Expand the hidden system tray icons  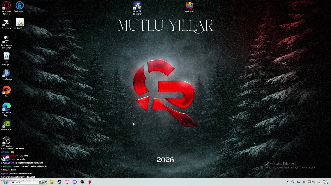pos(287,182)
